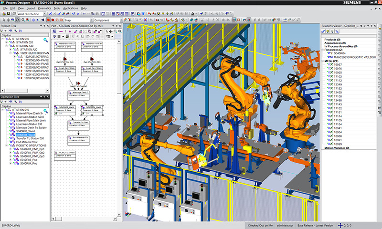The height and width of the screenshot is (229, 382).
Task: Select the zoom magnifier tool in viewing toolbar
Action: pos(23,20)
